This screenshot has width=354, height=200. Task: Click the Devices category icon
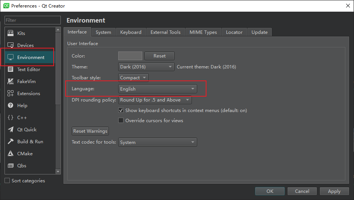click(11, 45)
